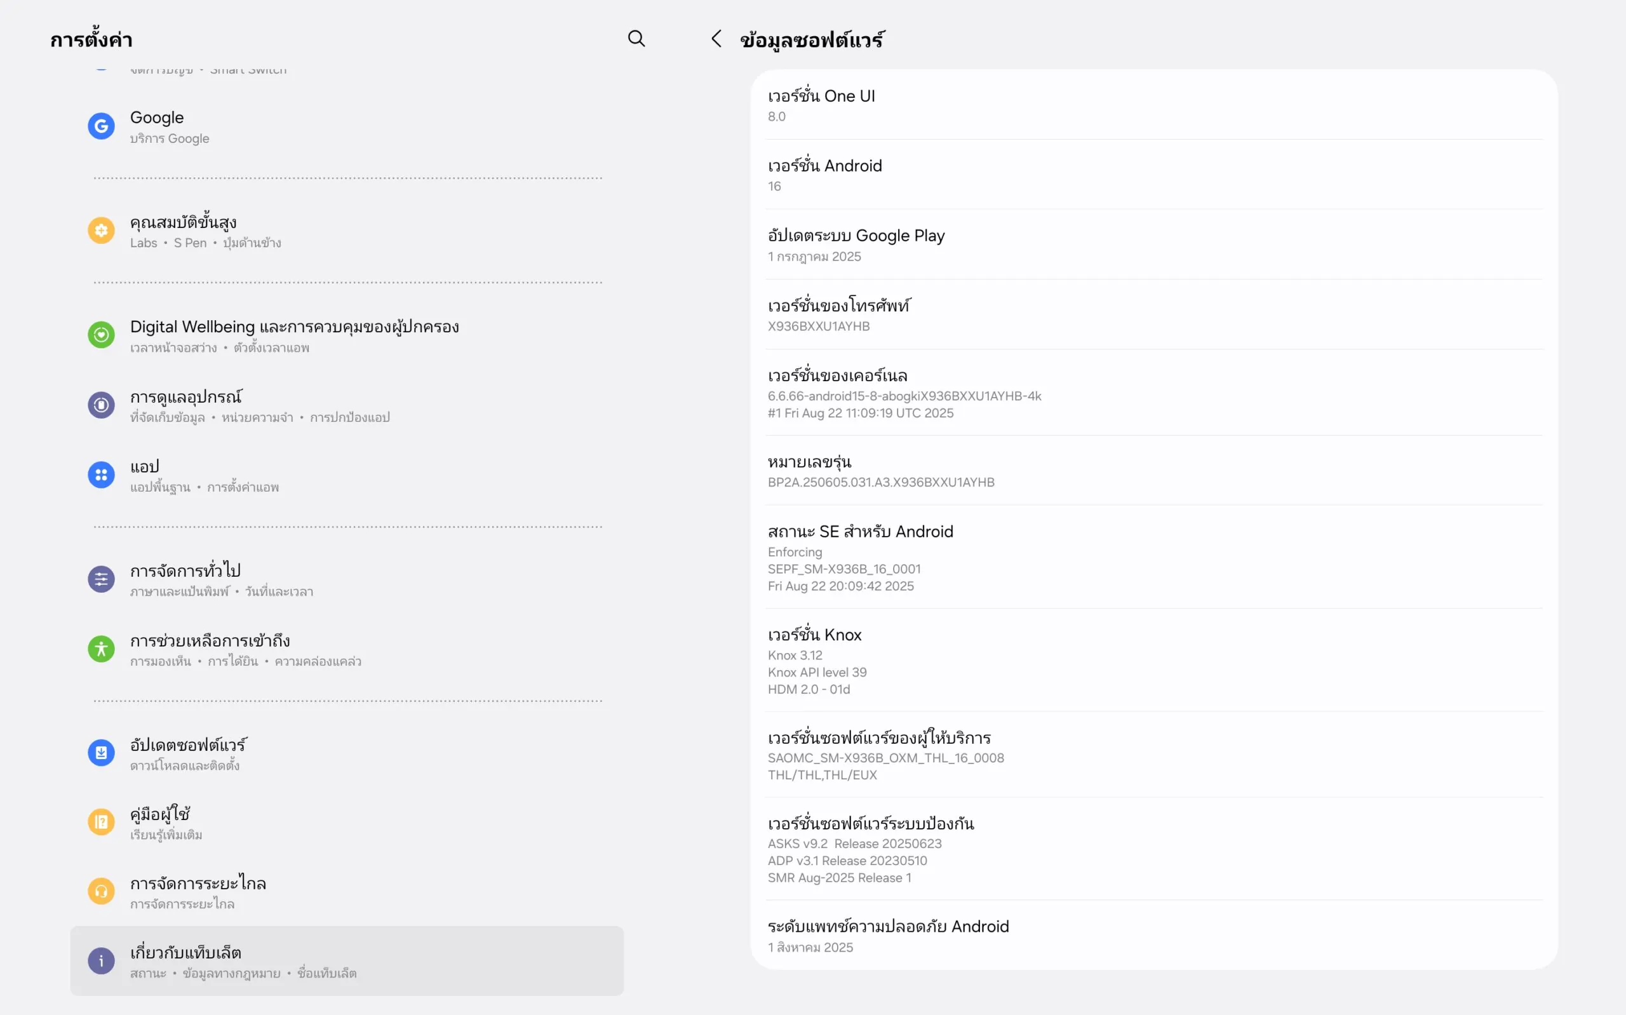Click the Google icon

pyautogui.click(x=102, y=126)
